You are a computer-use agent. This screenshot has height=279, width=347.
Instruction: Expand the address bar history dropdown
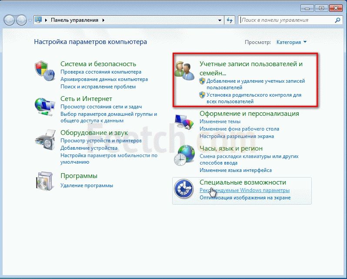220,20
